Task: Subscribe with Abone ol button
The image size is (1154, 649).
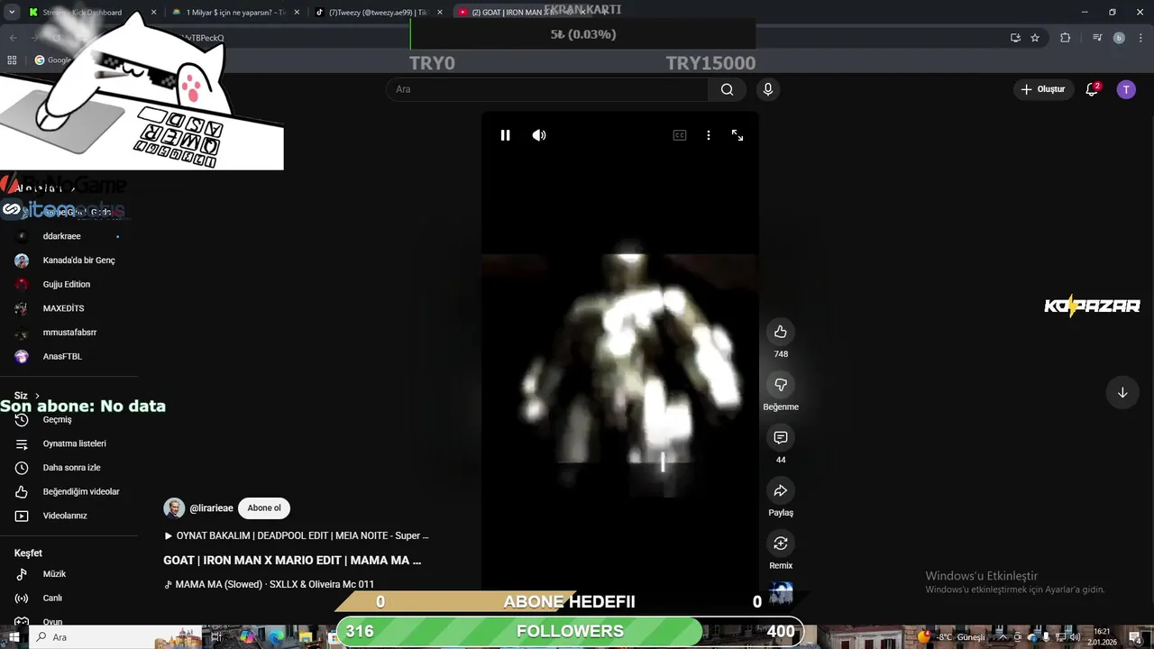Action: pyautogui.click(x=264, y=508)
